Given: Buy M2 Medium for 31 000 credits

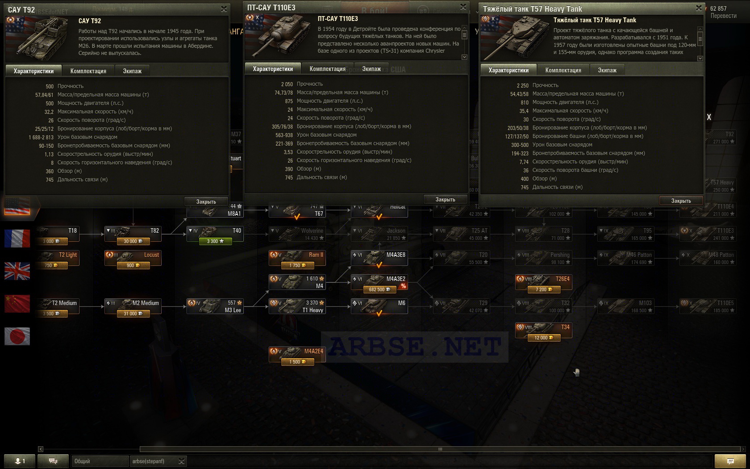Looking at the screenshot, I should [x=133, y=314].
